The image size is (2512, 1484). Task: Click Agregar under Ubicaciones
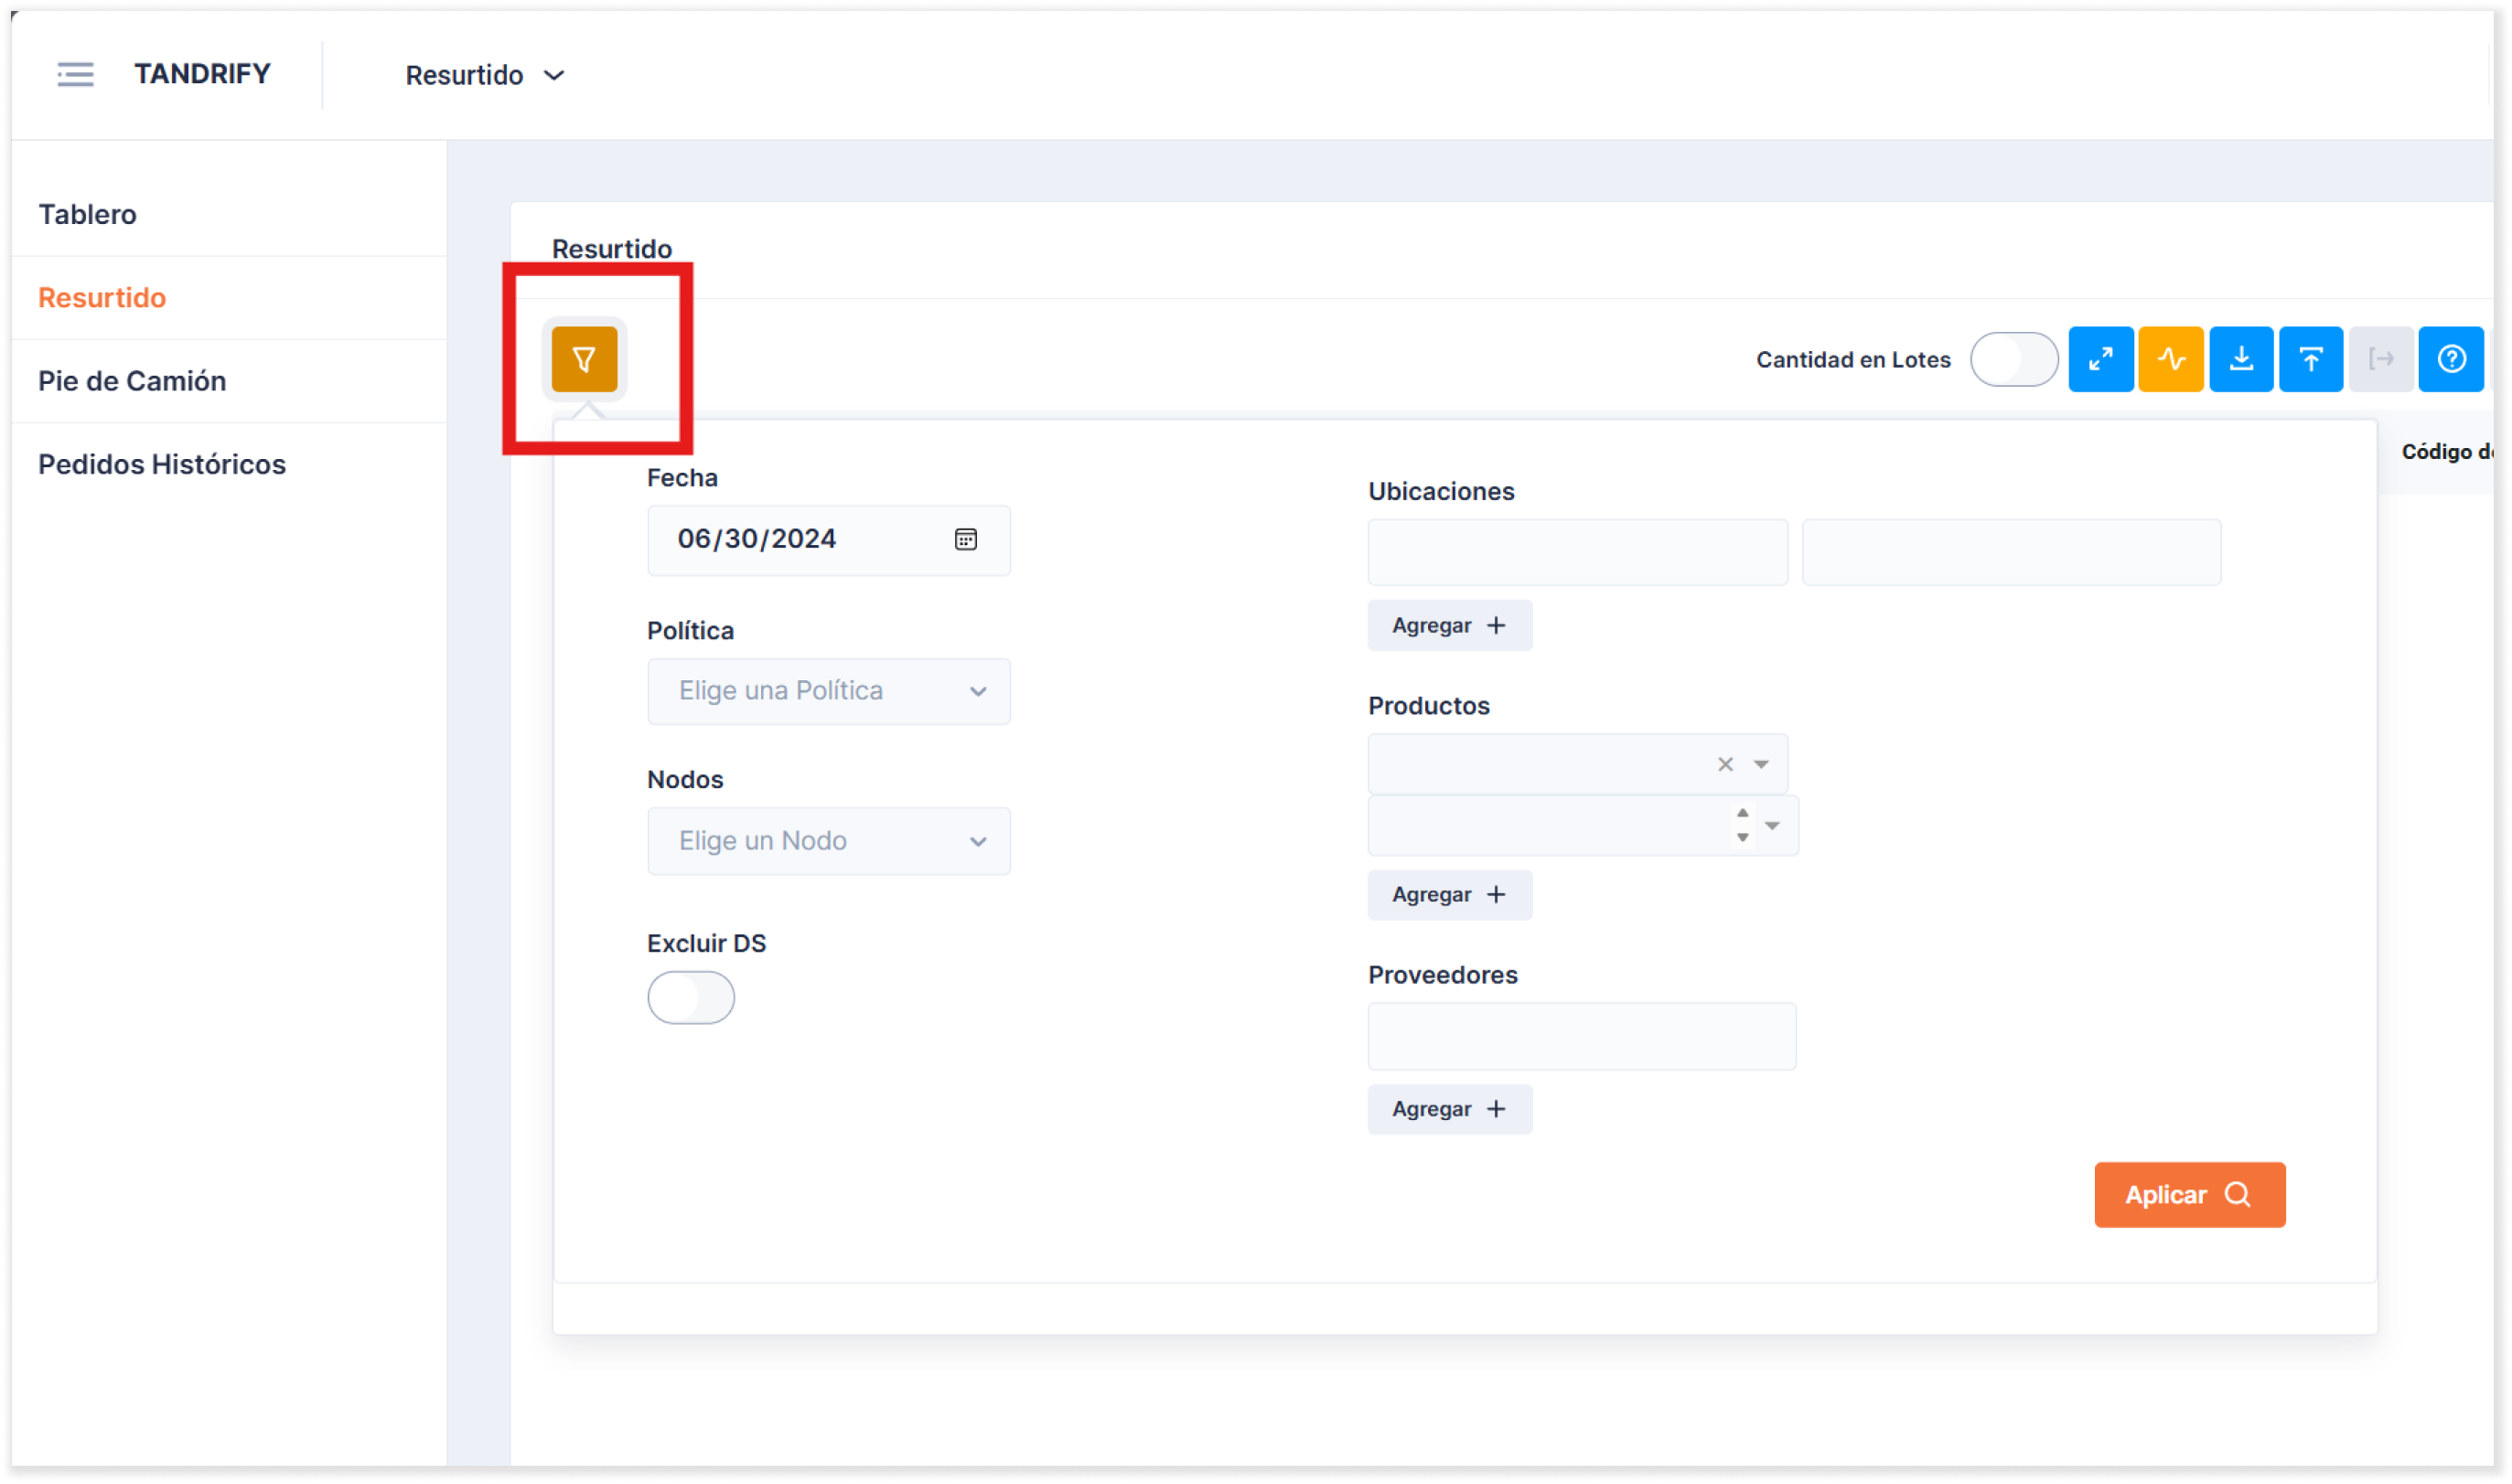[x=1449, y=626]
